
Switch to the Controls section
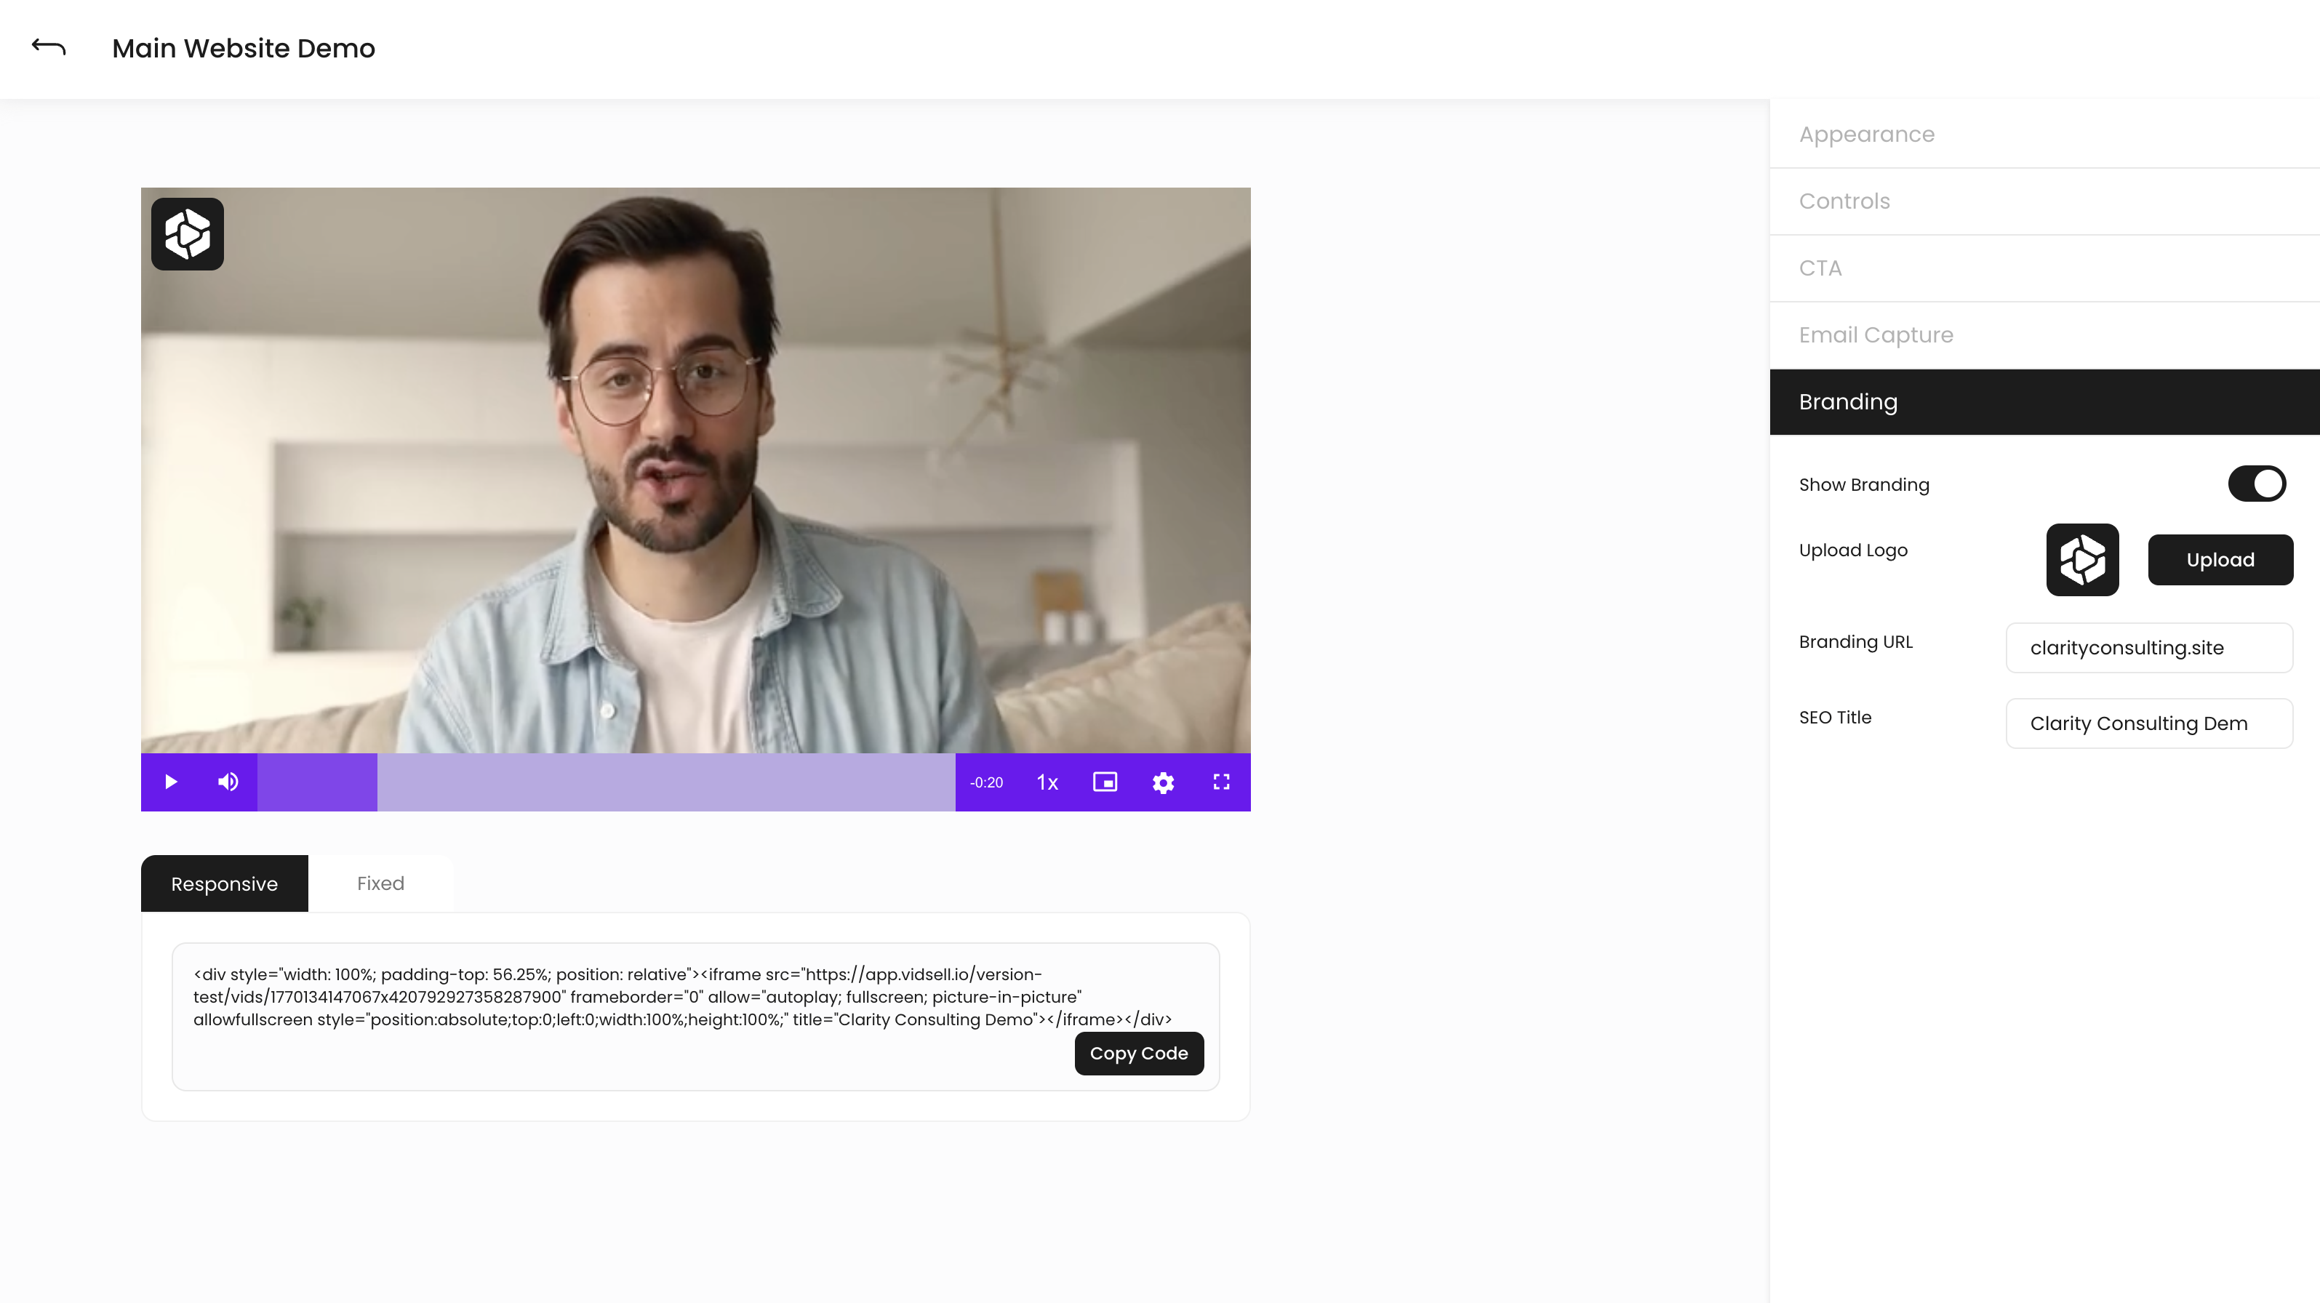pos(1844,201)
